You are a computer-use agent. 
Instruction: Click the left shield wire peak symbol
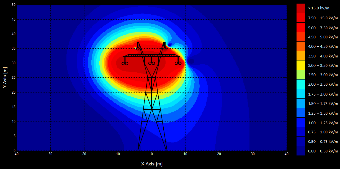(x=137, y=48)
